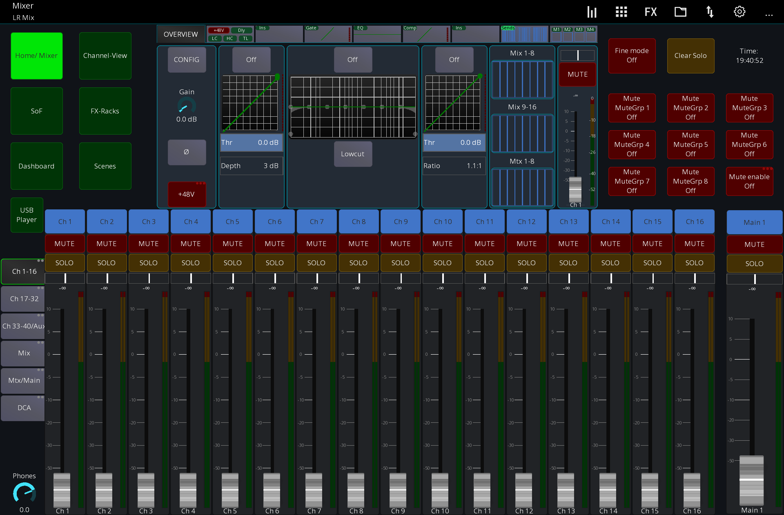Screen dimensions: 784x515
Task: Open the Comp thumbnail in overview strip
Action: point(426,34)
